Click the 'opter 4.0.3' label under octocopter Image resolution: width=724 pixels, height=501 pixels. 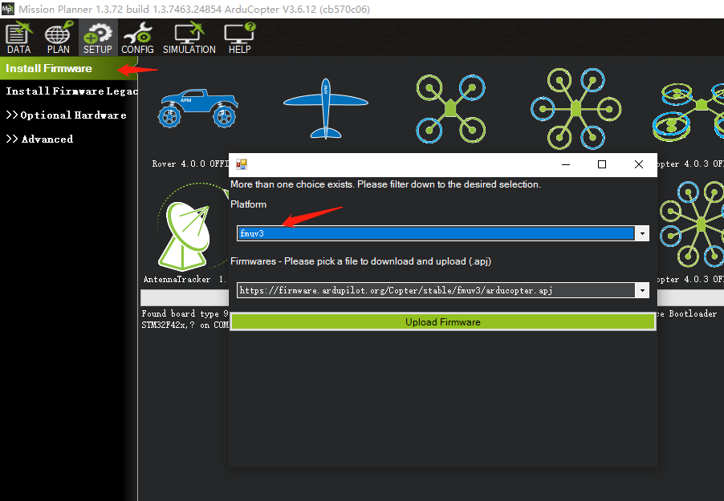pyautogui.click(x=690, y=280)
